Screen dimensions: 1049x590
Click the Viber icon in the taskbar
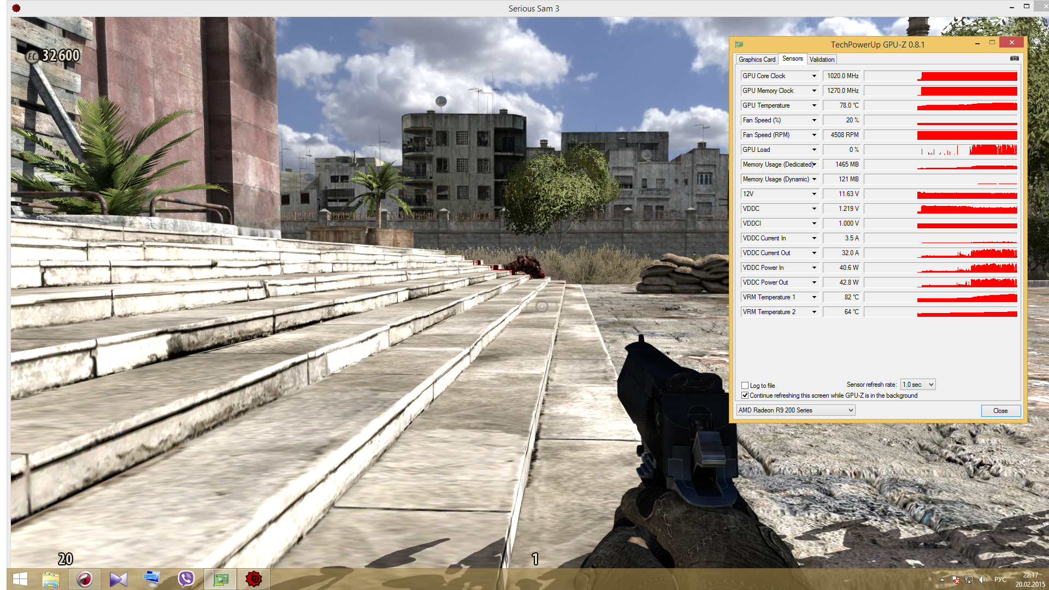(x=186, y=579)
